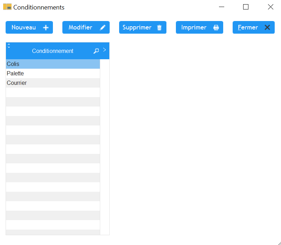Click the plus icon on Nouveau
This screenshot has width=281, height=245.
point(46,28)
